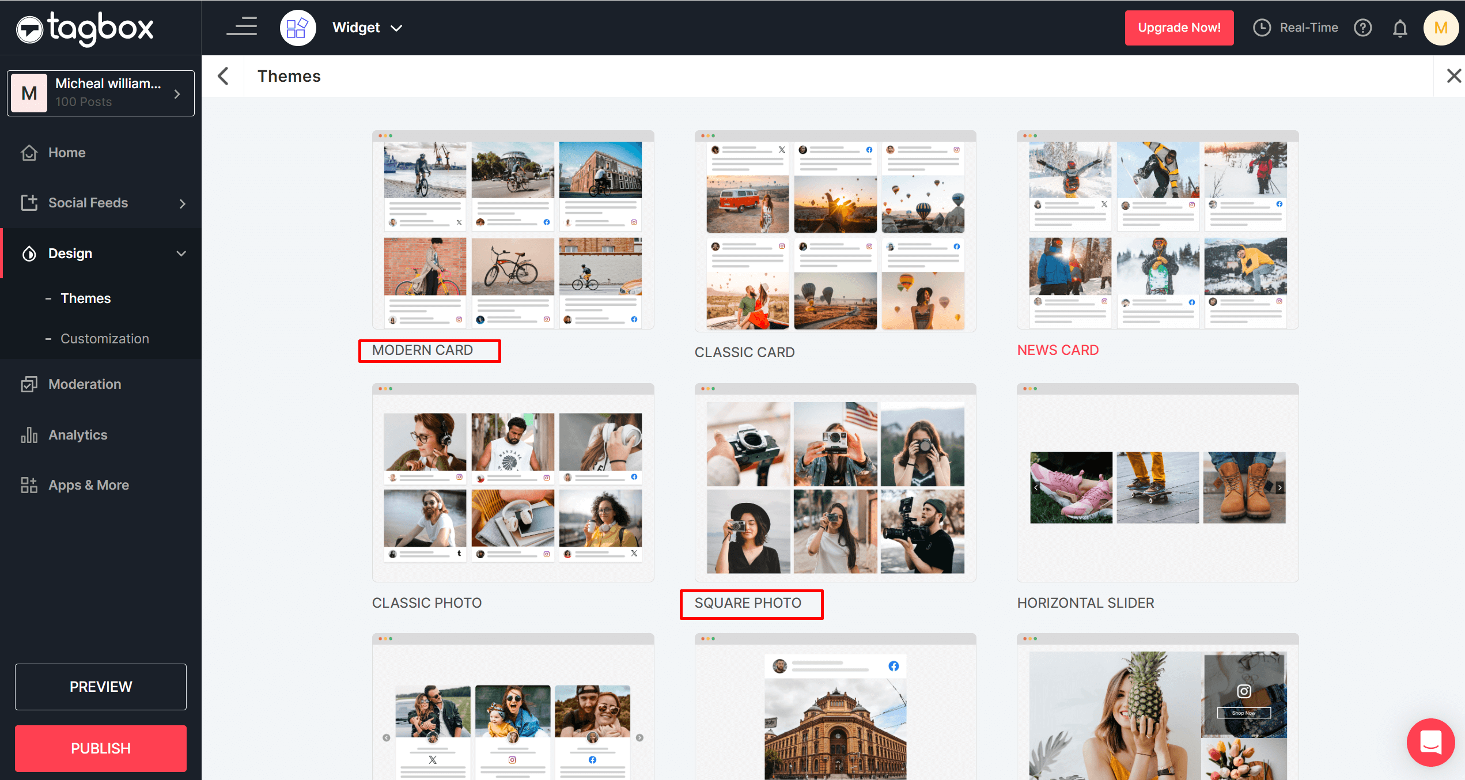Collapse the Design section
Screen dimensions: 1465x780
pyautogui.click(x=181, y=253)
